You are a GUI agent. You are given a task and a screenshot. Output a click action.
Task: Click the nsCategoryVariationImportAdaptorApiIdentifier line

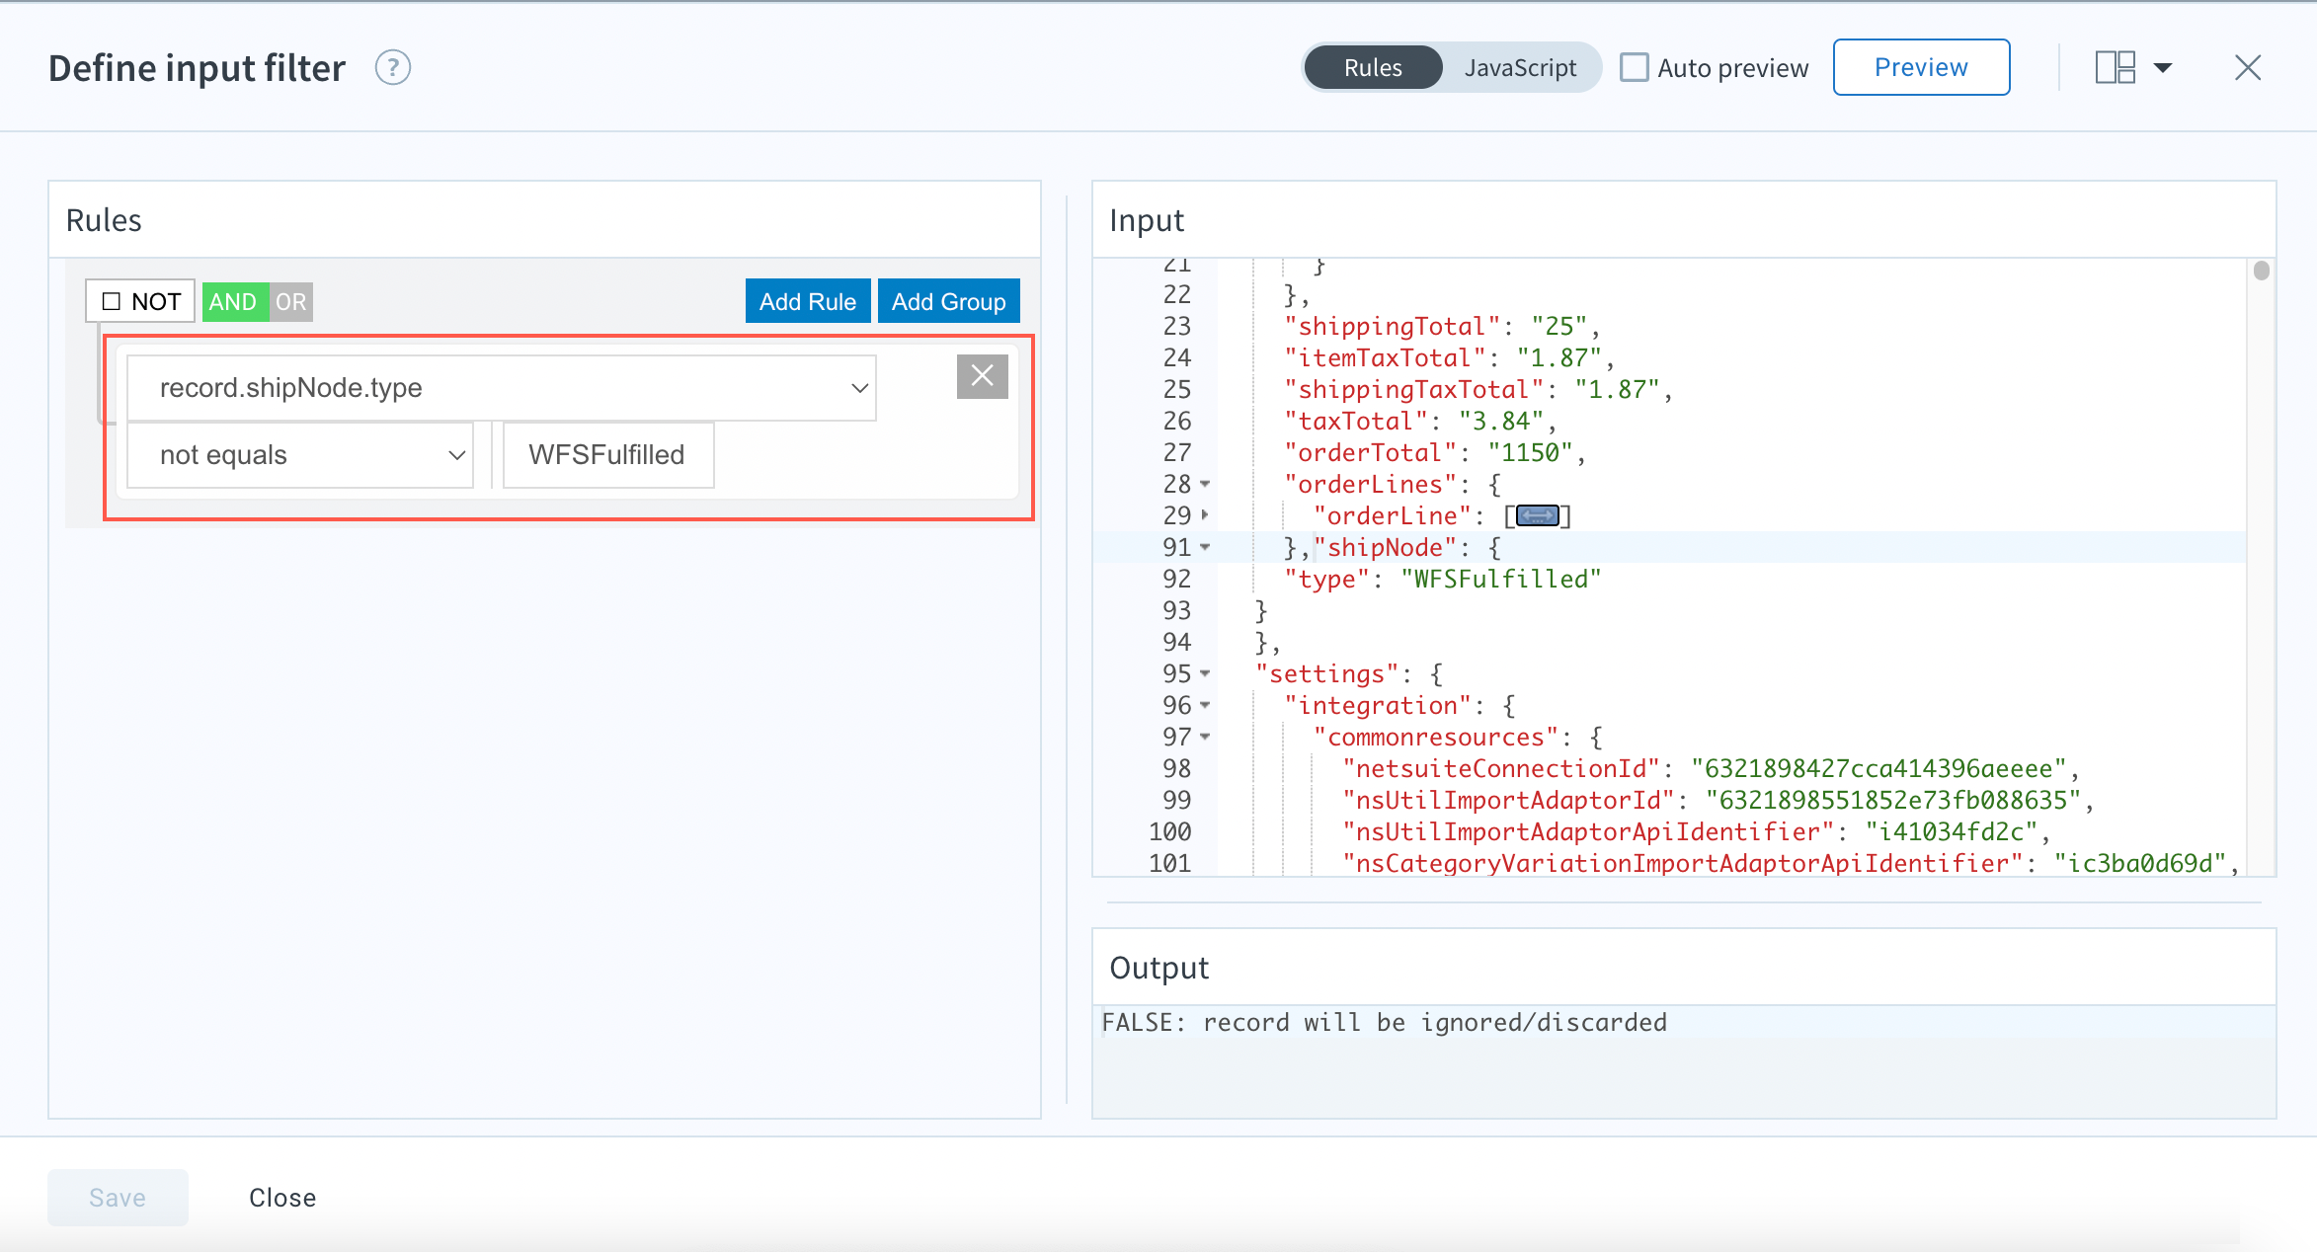1791,864
